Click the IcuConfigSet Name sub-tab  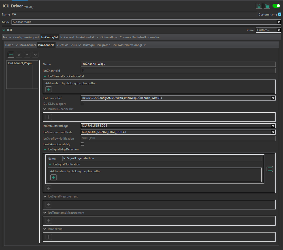tap(9, 45)
